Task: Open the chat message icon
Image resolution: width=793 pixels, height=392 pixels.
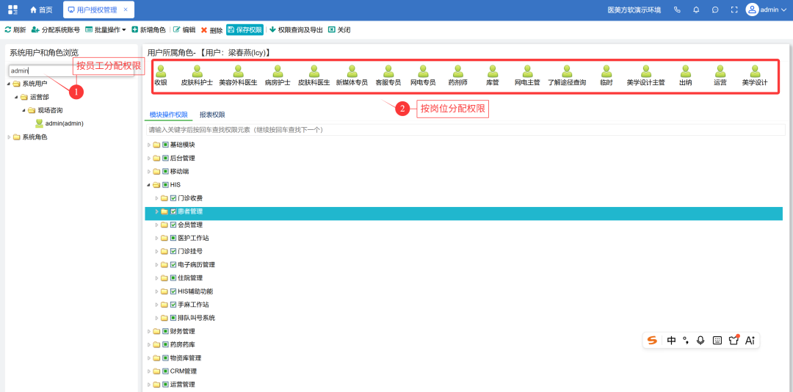Action: 715,10
